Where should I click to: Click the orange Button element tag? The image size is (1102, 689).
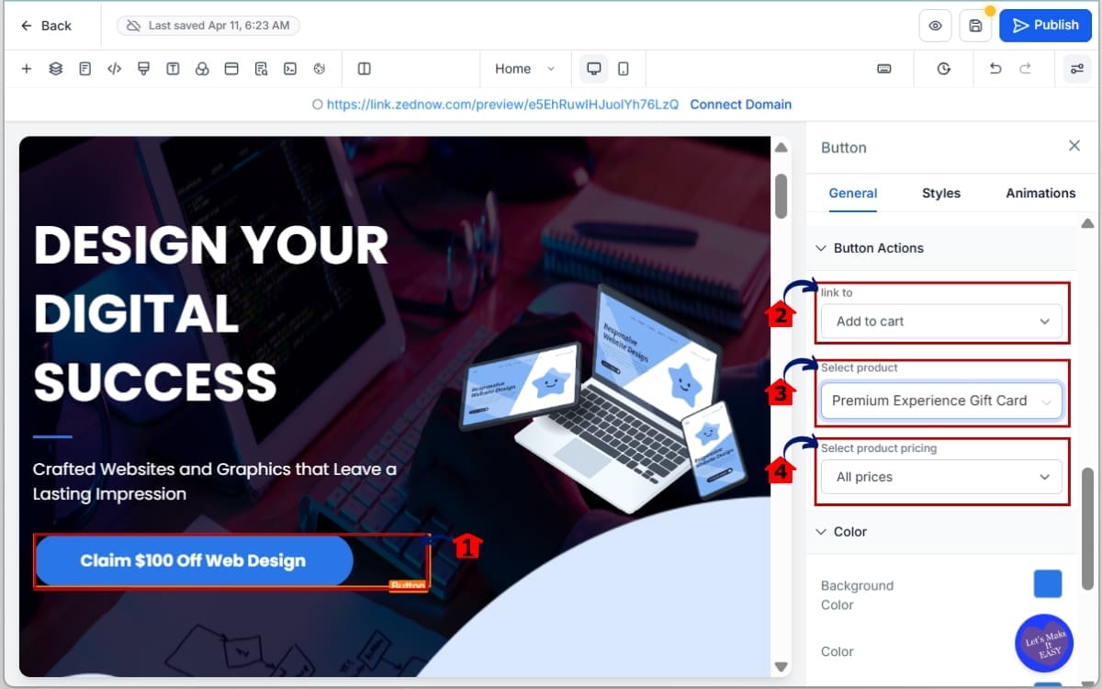[x=408, y=586]
